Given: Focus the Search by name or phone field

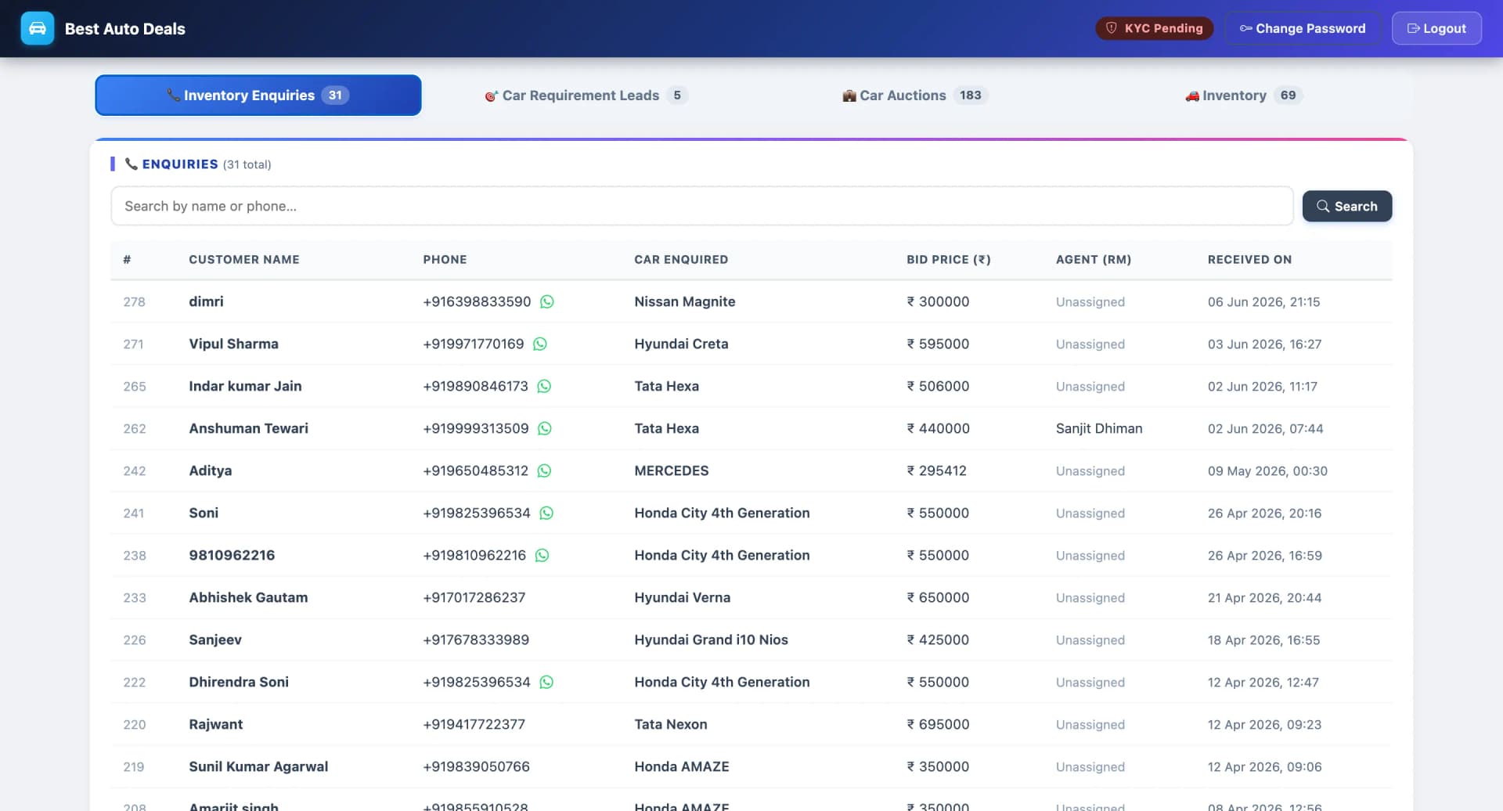Looking at the screenshot, I should pos(702,206).
